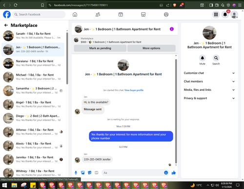Open Sanath 1 Bd, 1 Ba conversation
Viewport: 244px width, 189px height.
click(33, 36)
